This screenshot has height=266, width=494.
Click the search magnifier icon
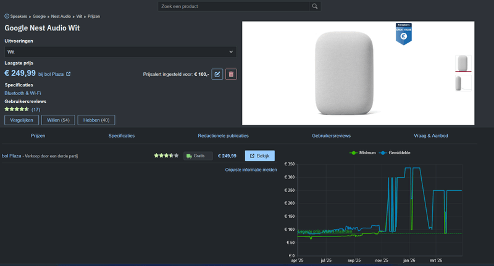(x=315, y=6)
